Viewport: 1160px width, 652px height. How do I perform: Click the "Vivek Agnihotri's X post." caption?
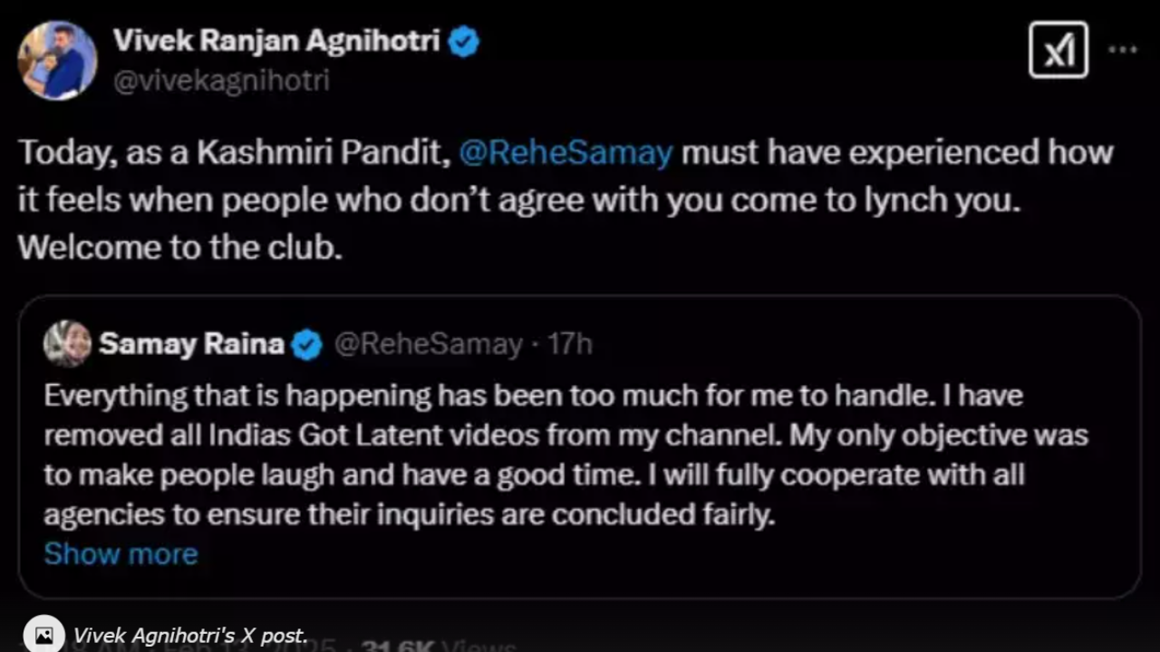tap(190, 636)
